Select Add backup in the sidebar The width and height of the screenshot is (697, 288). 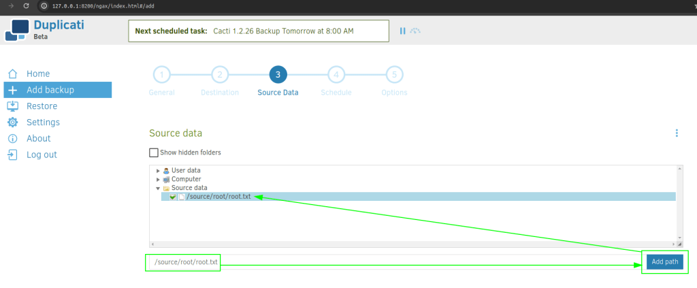(x=57, y=90)
